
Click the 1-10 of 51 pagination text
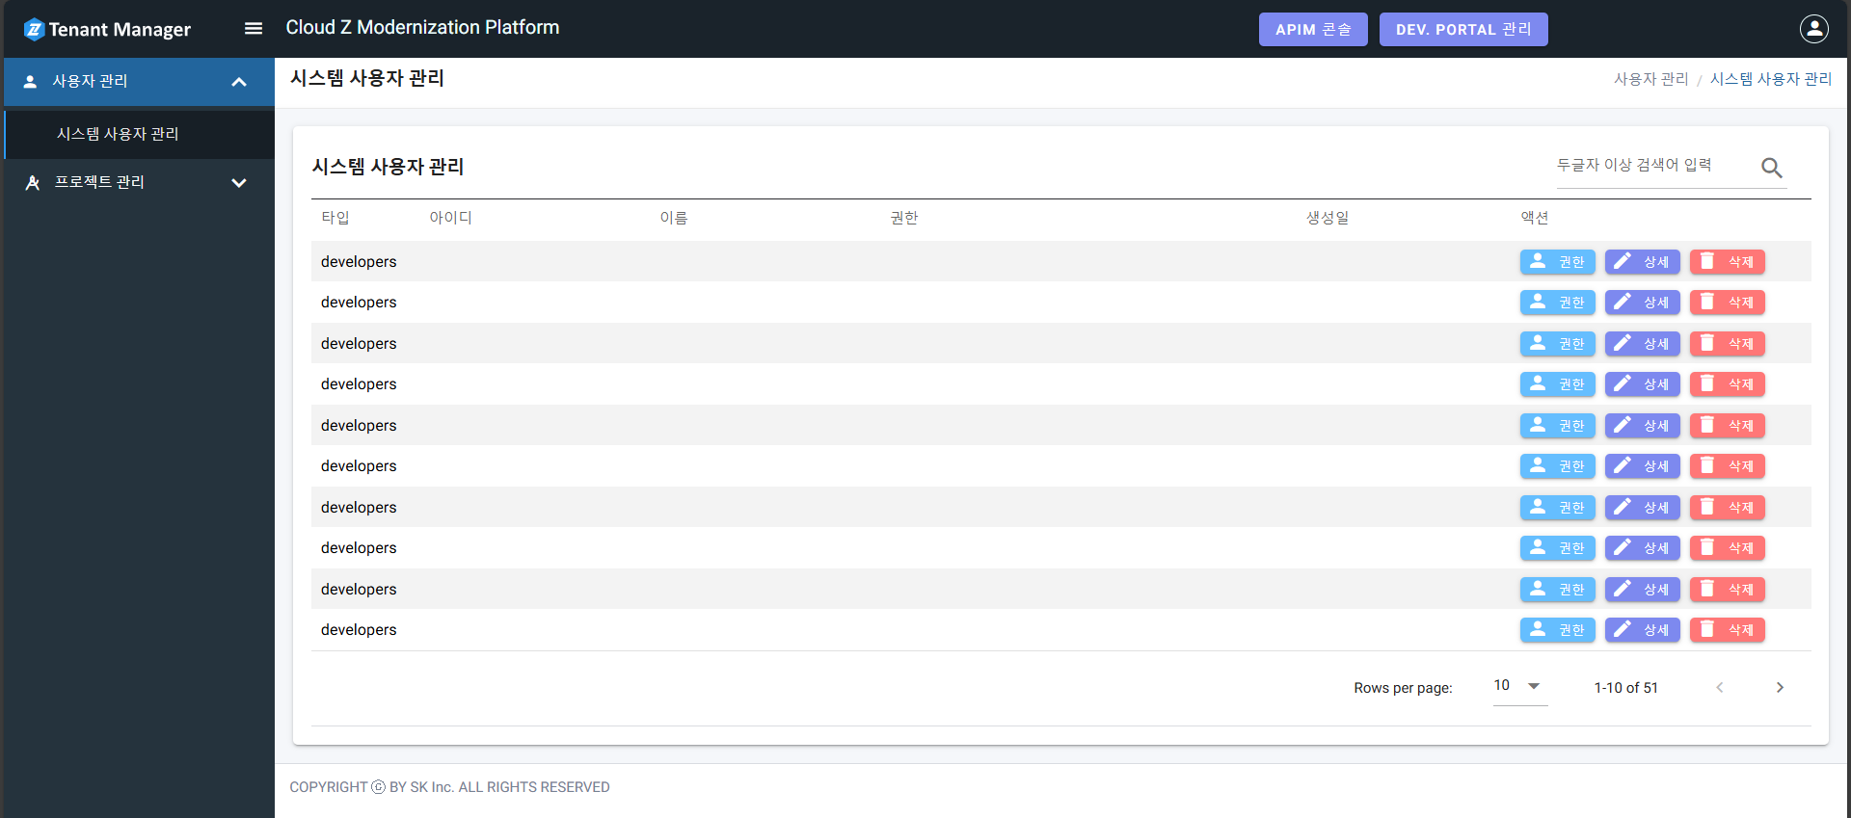click(x=1625, y=688)
